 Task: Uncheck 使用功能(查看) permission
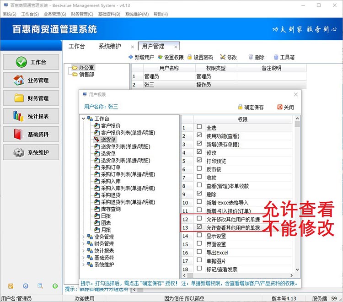coord(199,135)
